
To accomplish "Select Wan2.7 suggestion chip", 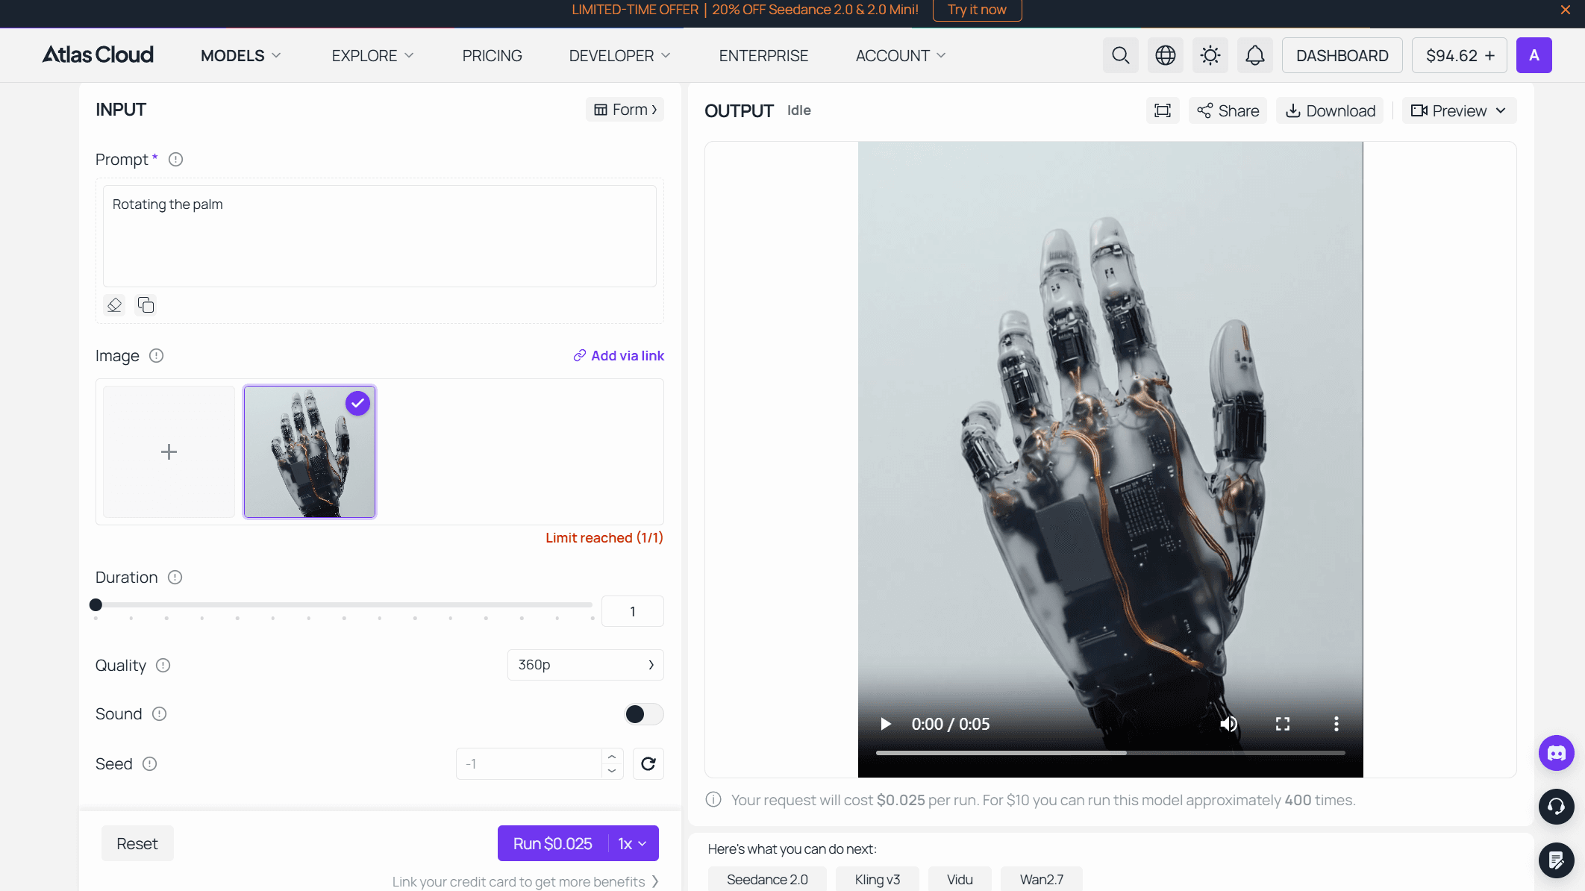I will point(1041,879).
